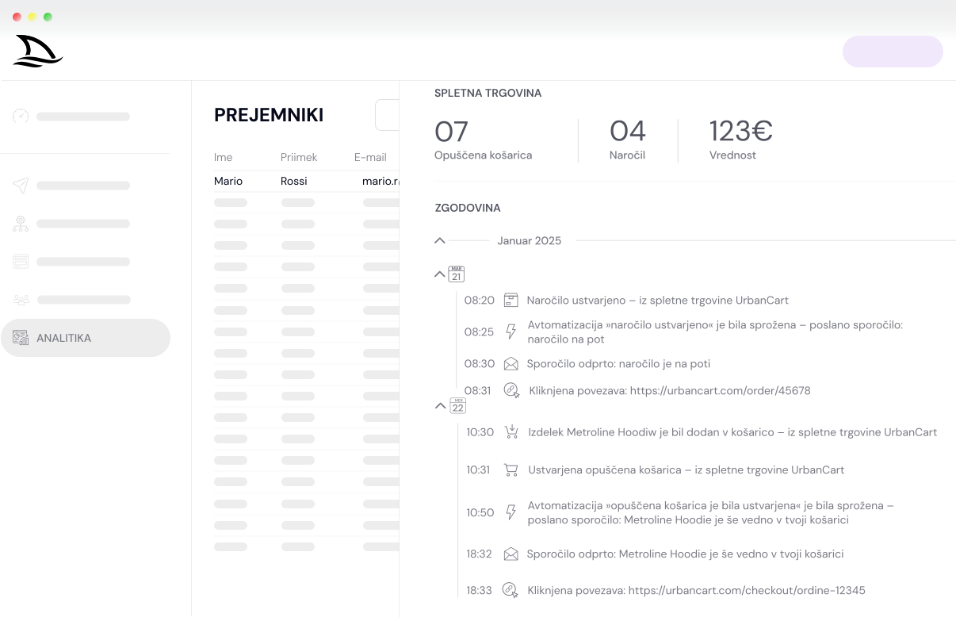Collapse the Januar 2025 history section
Viewport: 956px width, 617px height.
[x=440, y=240]
